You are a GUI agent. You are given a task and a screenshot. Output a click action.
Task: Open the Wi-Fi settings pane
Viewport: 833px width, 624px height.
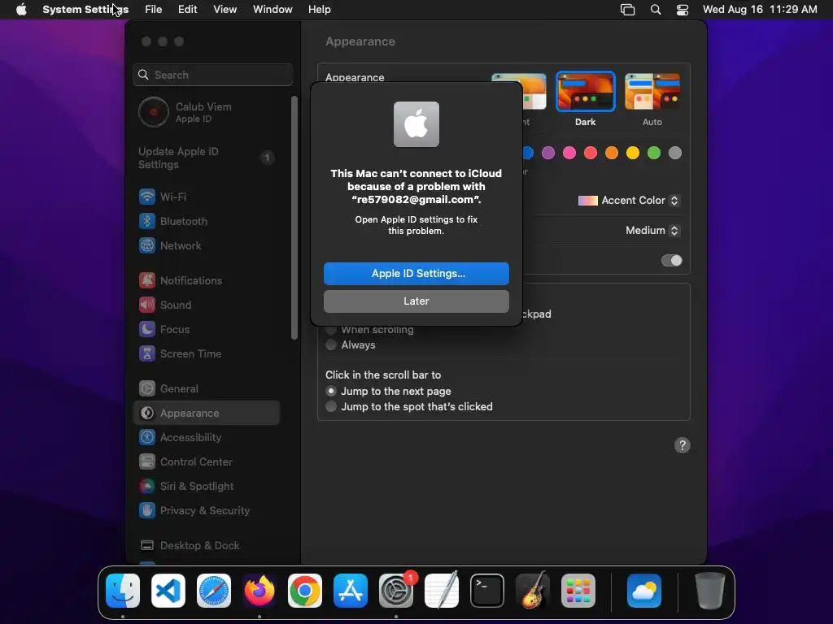coord(207,197)
